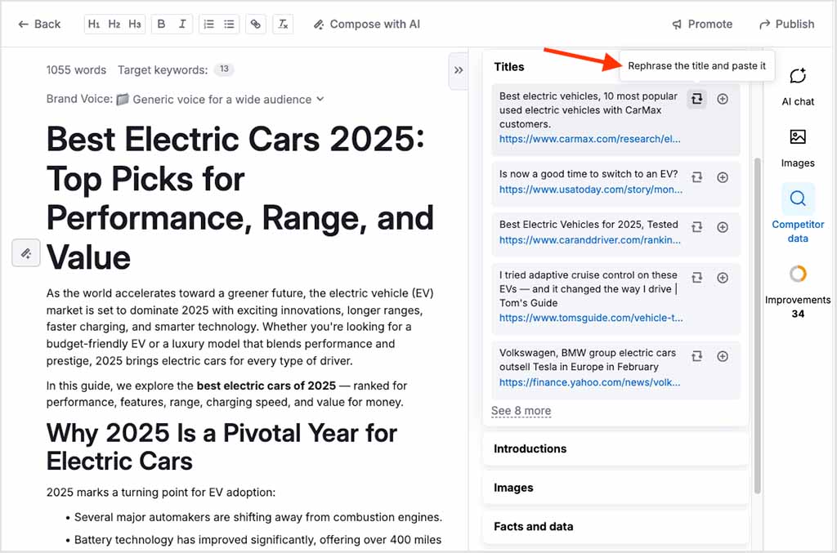This screenshot has height=553, width=837.
Task: Add the CarMax electric vehicles title
Action: (723, 99)
